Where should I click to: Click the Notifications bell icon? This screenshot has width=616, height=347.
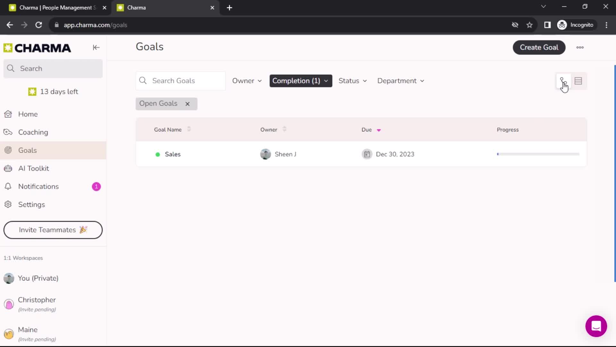(8, 186)
